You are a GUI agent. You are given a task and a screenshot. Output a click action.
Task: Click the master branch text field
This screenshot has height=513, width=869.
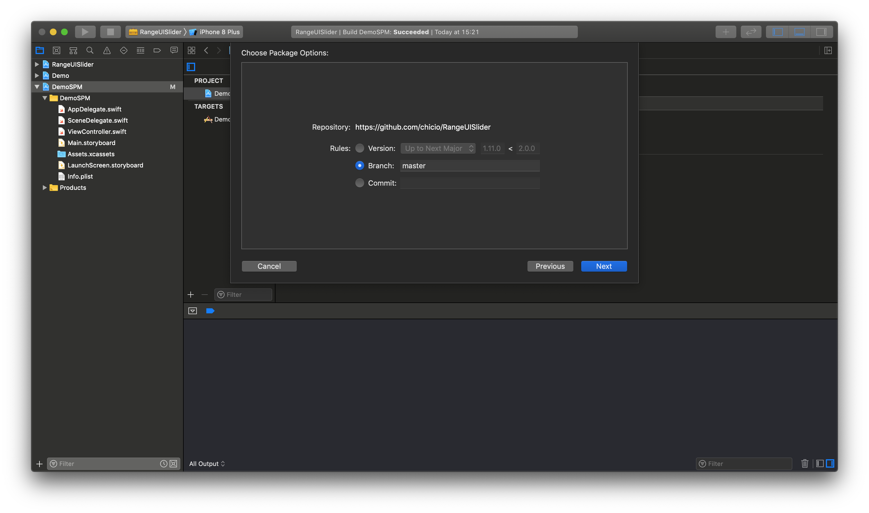(469, 165)
